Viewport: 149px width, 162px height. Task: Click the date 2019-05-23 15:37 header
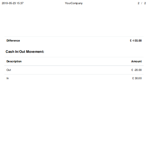coord(12,3)
